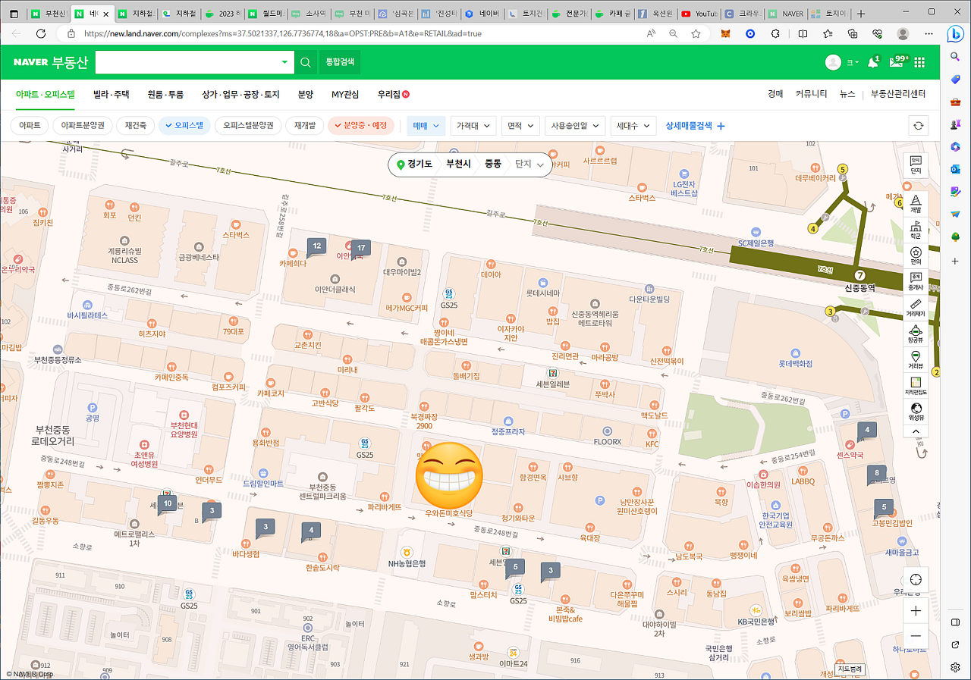Open the 부동산관리센터 link
Screen dimensions: 971x680
point(898,94)
